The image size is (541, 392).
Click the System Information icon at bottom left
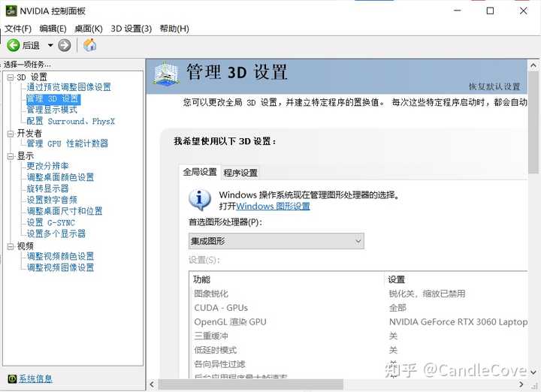click(12, 378)
